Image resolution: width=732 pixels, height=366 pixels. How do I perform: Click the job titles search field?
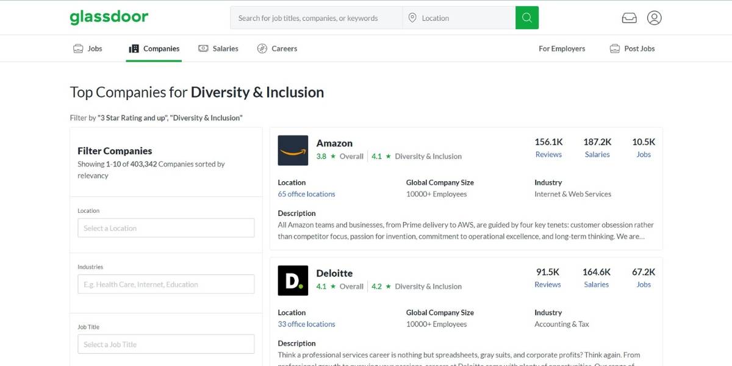(316, 18)
